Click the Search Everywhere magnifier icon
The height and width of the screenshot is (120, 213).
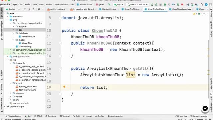point(202,4)
